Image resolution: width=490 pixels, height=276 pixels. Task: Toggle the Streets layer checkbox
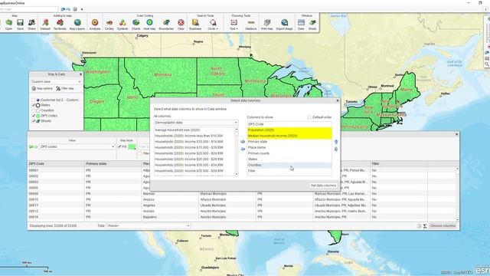[x=34, y=121]
